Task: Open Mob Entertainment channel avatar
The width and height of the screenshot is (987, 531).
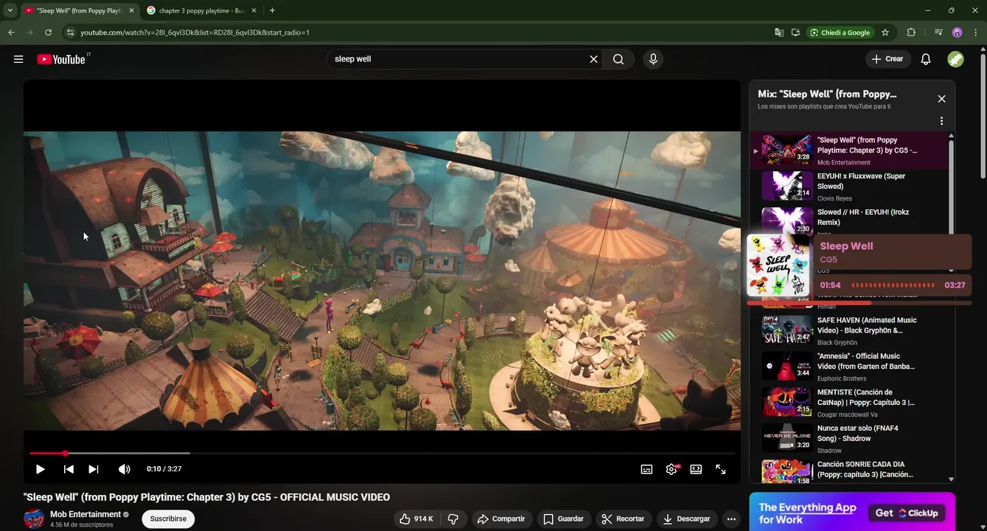Action: [34, 519]
